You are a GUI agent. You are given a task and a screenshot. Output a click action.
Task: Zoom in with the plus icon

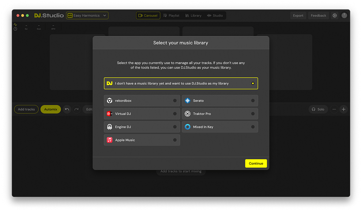click(344, 109)
